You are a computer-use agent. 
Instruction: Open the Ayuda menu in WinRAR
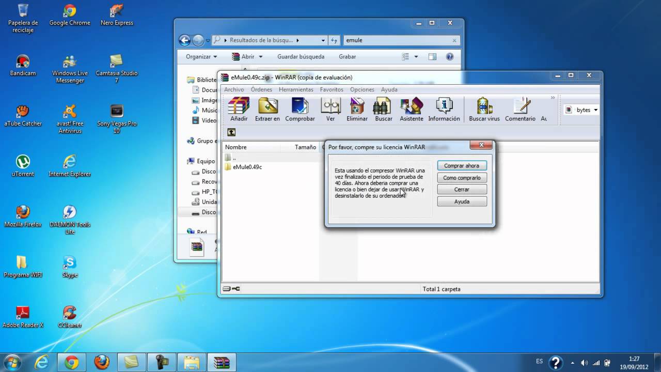[x=389, y=89]
